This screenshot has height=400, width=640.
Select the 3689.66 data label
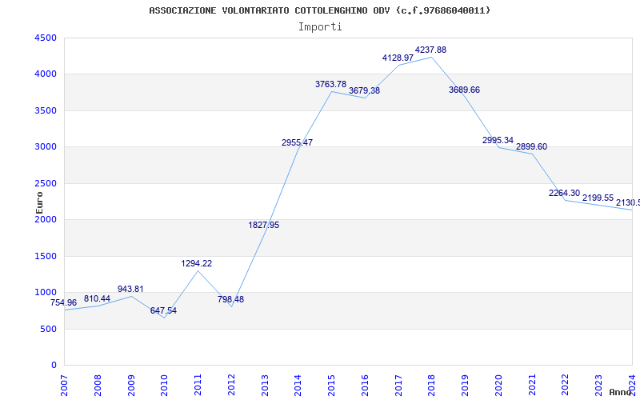click(x=465, y=90)
